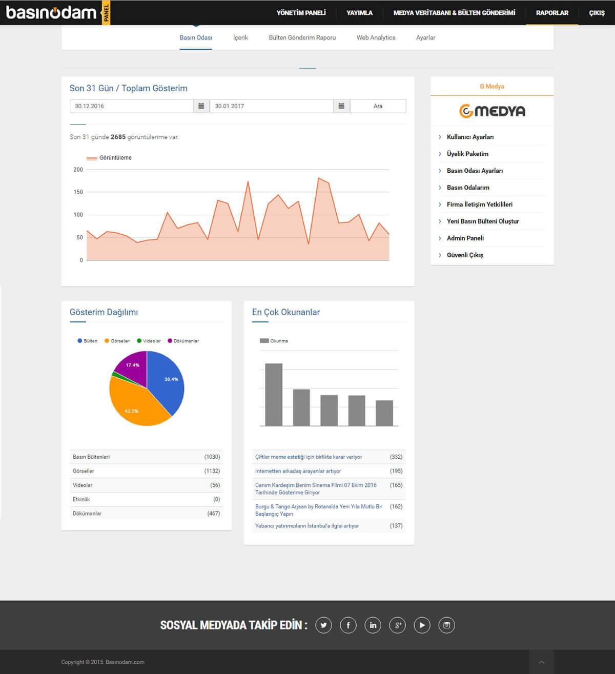The height and width of the screenshot is (674, 615).
Task: Open the YAYIMLA top menu item
Action: pos(359,13)
